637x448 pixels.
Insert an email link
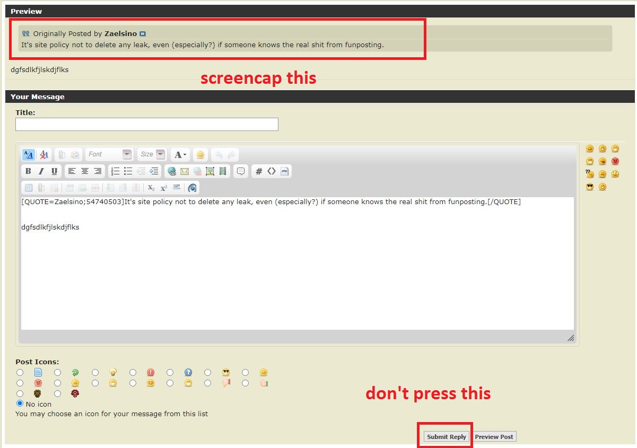tap(185, 171)
